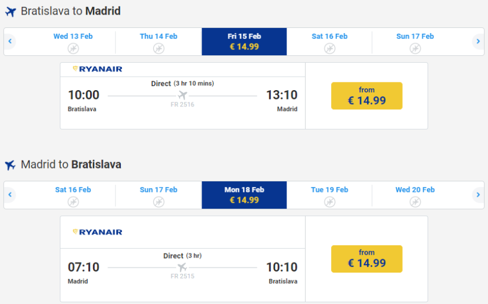488x304 pixels.
Task: Select the Fri 15 Feb € 14.99 tab
Action: pyautogui.click(x=244, y=41)
